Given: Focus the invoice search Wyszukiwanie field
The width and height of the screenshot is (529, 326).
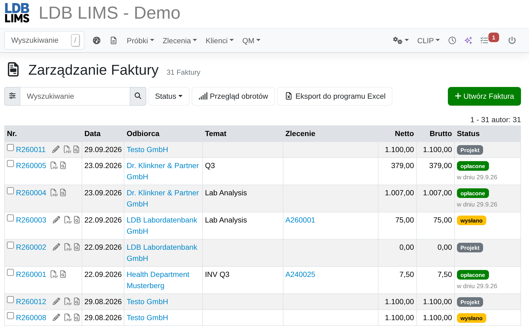Looking at the screenshot, I should tap(75, 96).
